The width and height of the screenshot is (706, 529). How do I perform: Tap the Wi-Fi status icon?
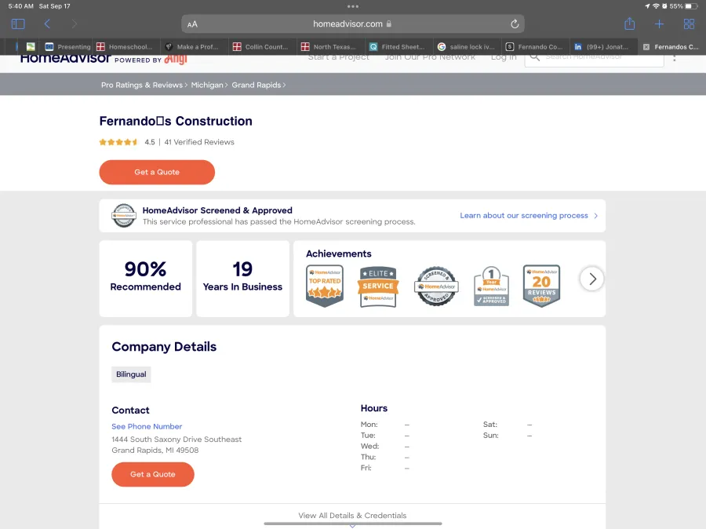pos(656,6)
